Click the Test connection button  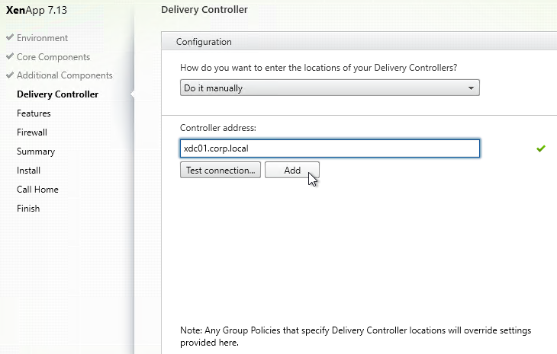point(221,170)
